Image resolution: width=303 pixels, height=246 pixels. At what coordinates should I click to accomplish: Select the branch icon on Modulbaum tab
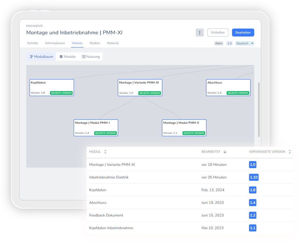tap(31, 57)
